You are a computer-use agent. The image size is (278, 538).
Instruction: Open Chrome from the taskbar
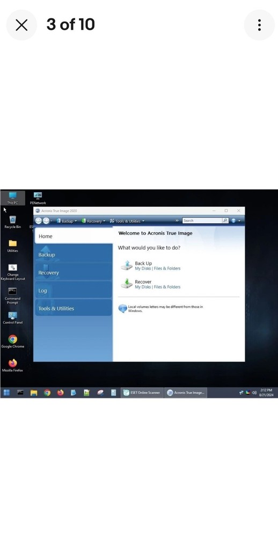tap(47, 393)
